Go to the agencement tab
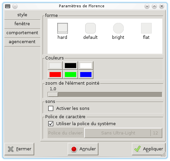Image resolution: width=170 pixels, height=161 pixels. click(x=22, y=42)
